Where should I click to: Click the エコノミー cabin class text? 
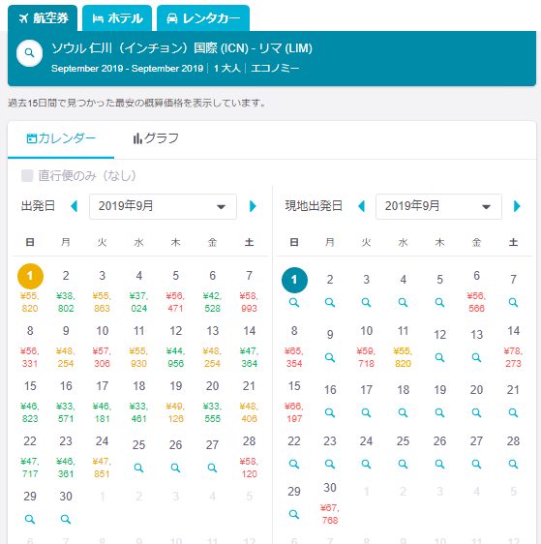click(275, 68)
